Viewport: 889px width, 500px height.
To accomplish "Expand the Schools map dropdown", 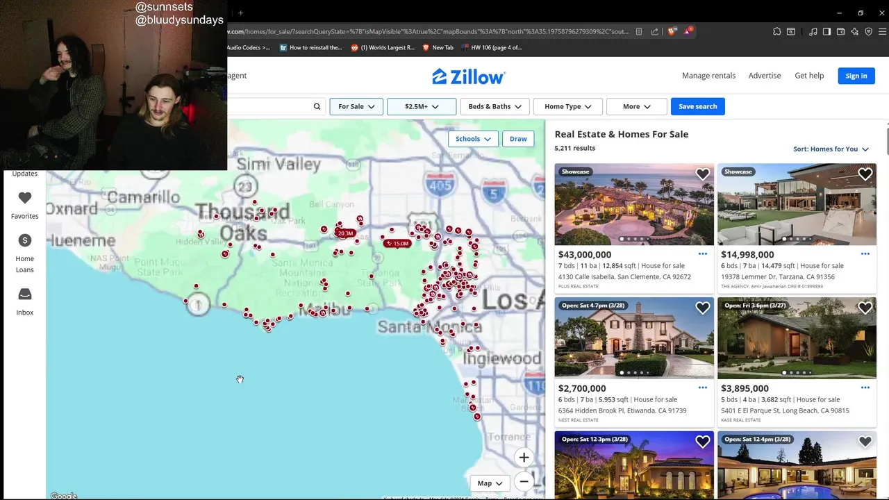I will (473, 139).
